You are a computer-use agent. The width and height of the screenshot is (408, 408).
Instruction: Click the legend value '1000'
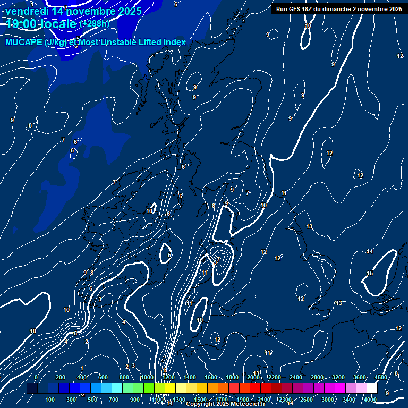coord(147,377)
